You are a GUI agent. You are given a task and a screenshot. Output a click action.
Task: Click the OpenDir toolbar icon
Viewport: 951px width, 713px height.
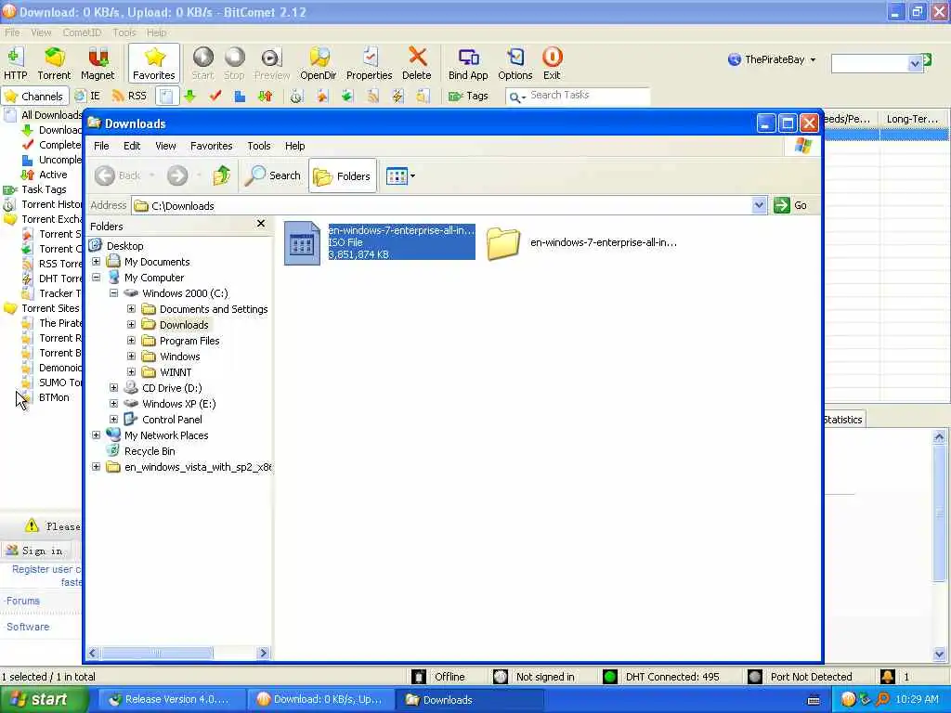click(x=319, y=63)
